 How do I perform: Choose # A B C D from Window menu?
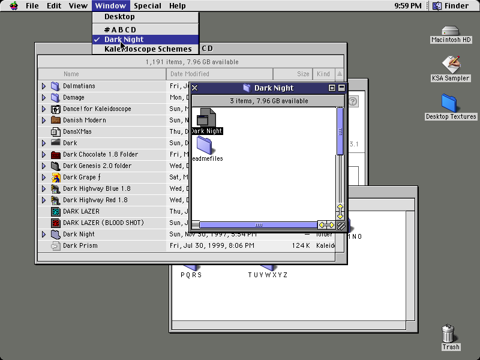coord(145,29)
